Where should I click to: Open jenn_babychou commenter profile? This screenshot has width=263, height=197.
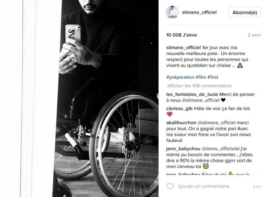tap(183, 149)
